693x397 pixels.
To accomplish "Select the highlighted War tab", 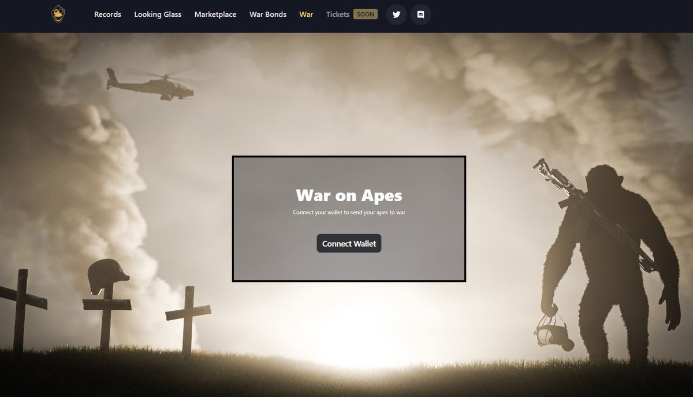I will coord(306,14).
